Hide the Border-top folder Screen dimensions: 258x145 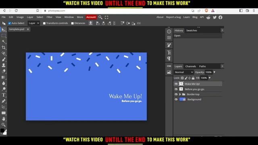[176, 94]
